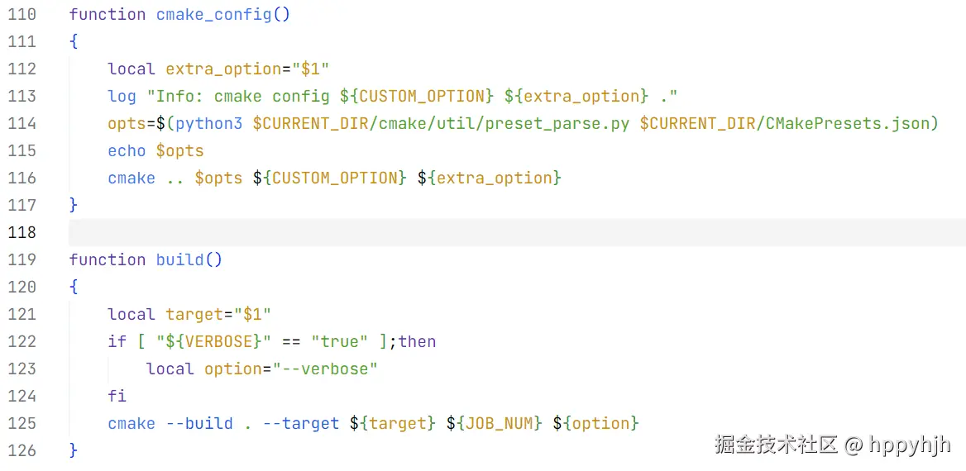Click the extra_option variable declaration
This screenshot has height=471, width=966.
pyautogui.click(x=223, y=69)
